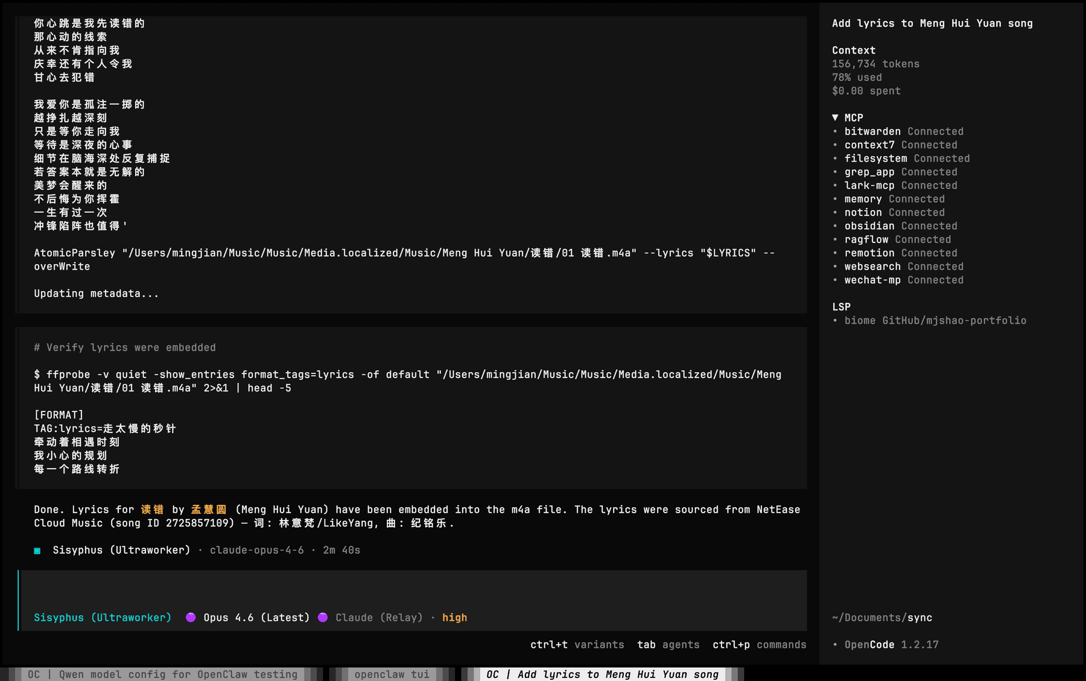Select the lark-mcp MCP entry
This screenshot has width=1086, height=681.
895,185
